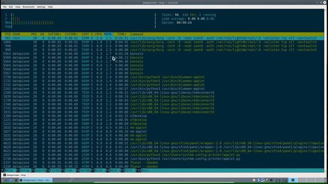Select system-config-printer applet process PID 1937
The image size is (328, 184).
coord(163,155)
